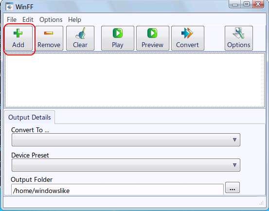Open the Help menu
The height and width of the screenshot is (211, 269).
click(x=74, y=20)
